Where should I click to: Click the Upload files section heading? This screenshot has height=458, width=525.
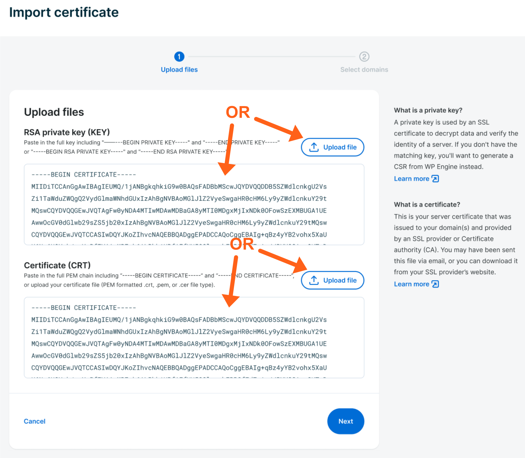54,112
